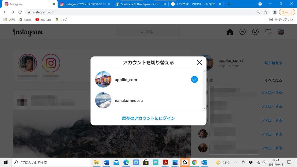
Task: Toggle the blue checkmark beside appllio_com
Action: pyautogui.click(x=194, y=79)
